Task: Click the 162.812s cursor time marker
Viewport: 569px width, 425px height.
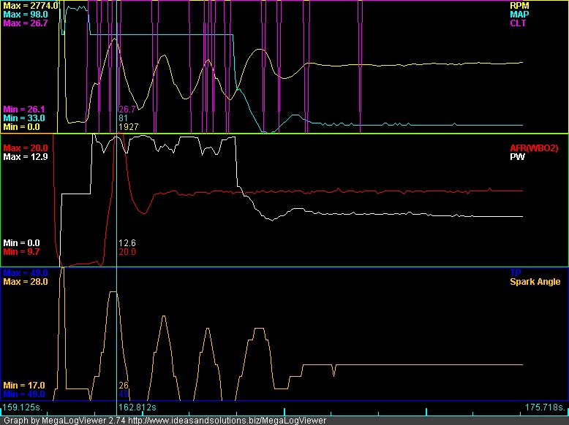Action: tap(137, 406)
